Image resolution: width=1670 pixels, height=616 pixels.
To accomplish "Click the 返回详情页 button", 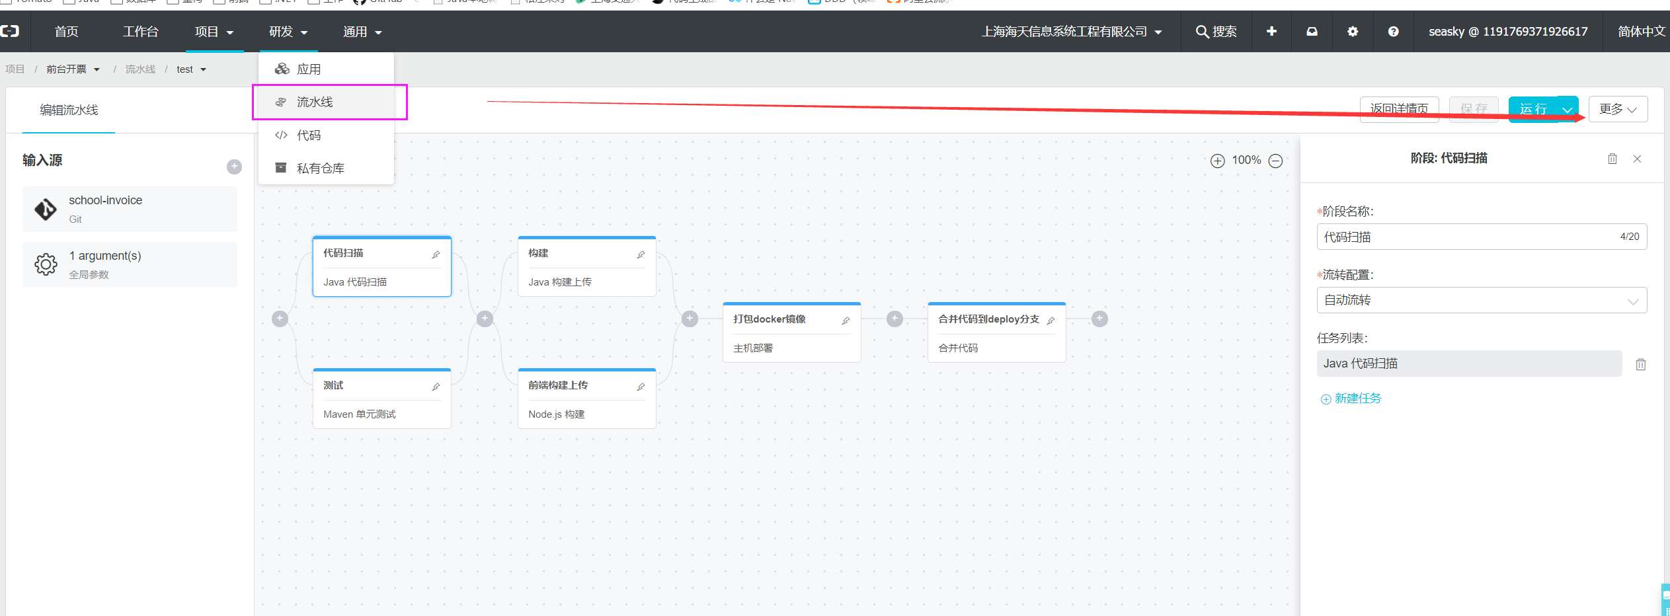I will click(x=1399, y=109).
